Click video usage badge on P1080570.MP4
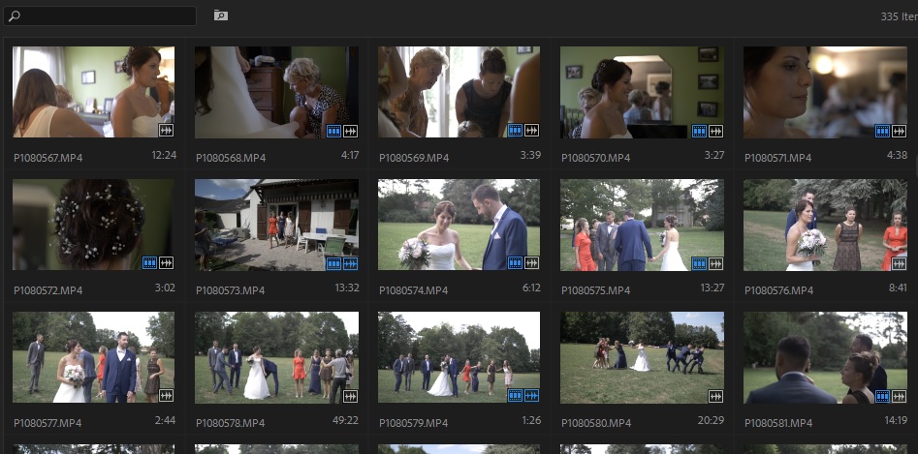The width and height of the screenshot is (918, 454). (x=699, y=131)
